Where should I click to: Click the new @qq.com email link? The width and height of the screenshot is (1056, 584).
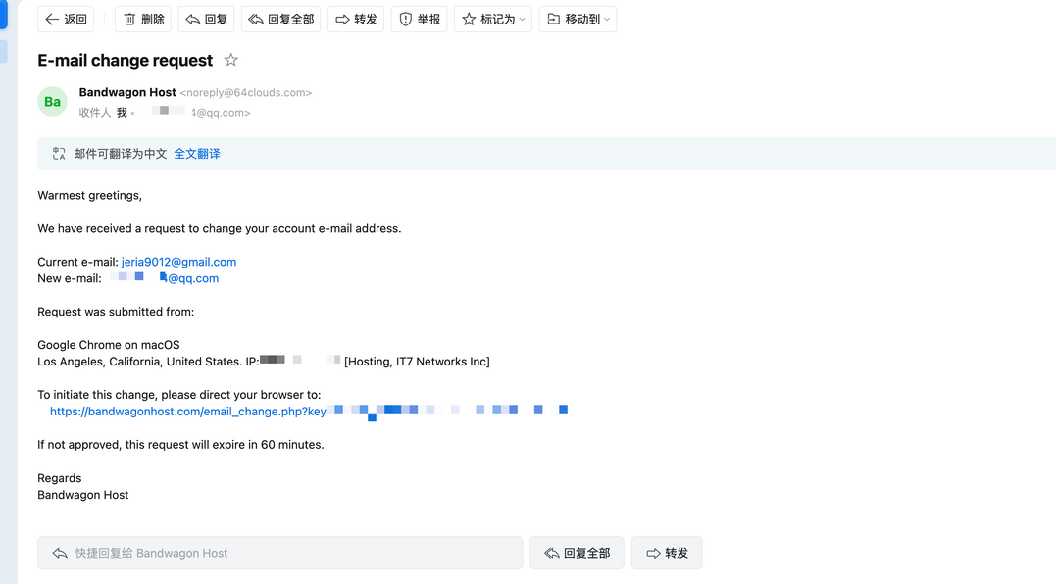click(192, 278)
